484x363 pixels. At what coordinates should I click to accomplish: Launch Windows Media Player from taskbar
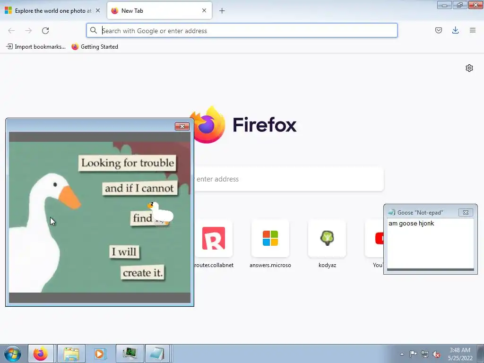click(100, 354)
